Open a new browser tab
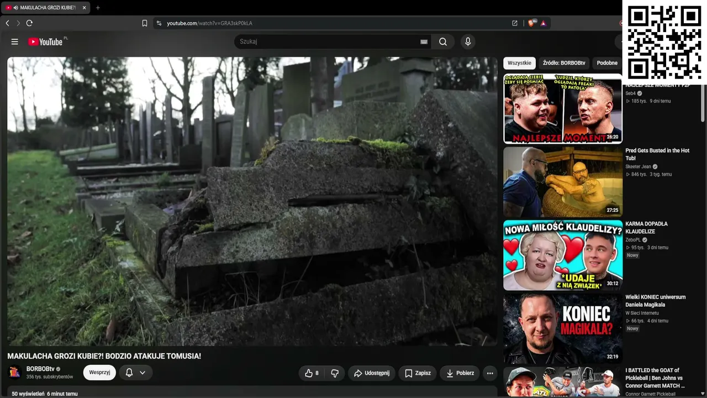This screenshot has width=707, height=398. coord(98,8)
